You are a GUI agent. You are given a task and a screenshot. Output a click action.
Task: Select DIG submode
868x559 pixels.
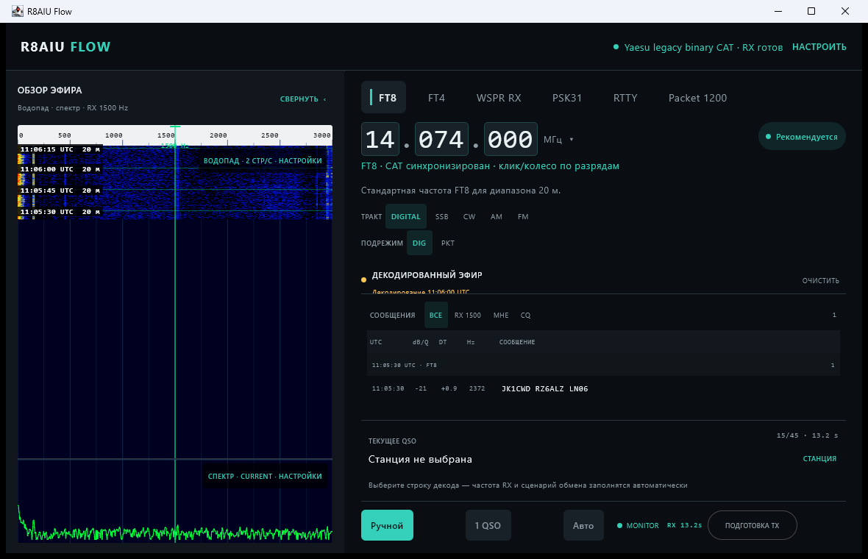pyautogui.click(x=419, y=243)
